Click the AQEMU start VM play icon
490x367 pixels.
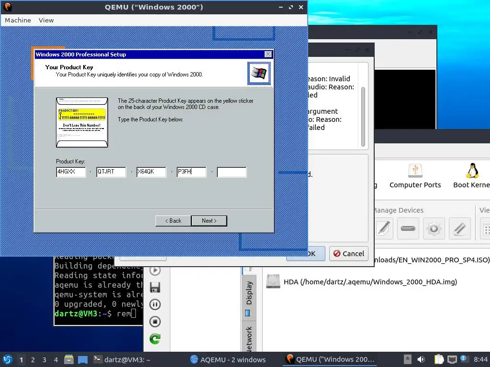(x=155, y=270)
